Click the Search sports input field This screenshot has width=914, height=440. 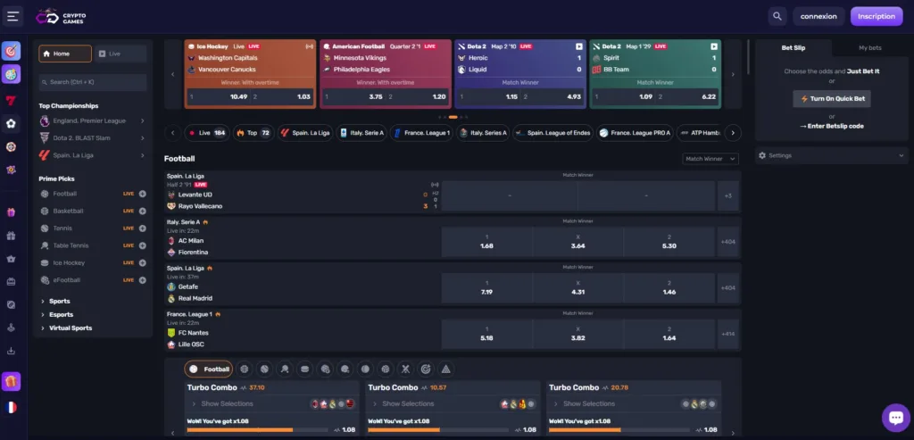click(x=92, y=82)
